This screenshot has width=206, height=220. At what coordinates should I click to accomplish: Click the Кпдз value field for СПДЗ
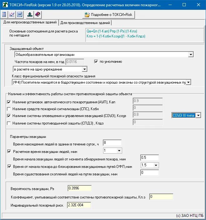tap(148, 122)
